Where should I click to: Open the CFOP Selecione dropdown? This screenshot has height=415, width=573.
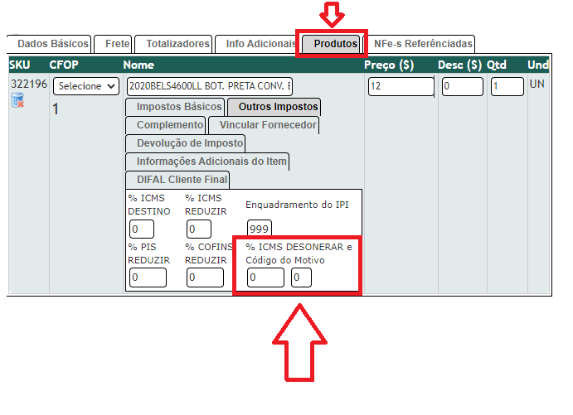(x=86, y=86)
